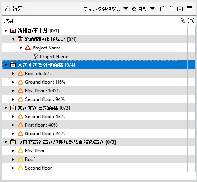Click the orange triangle of Second floor : 43%

tap(20, 117)
